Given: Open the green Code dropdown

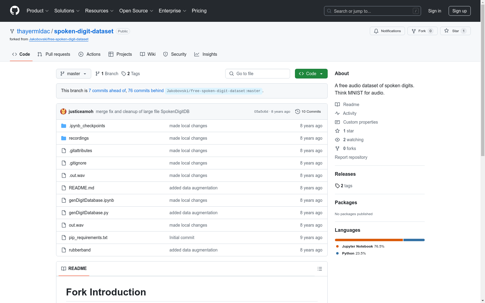Looking at the screenshot, I should [311, 74].
